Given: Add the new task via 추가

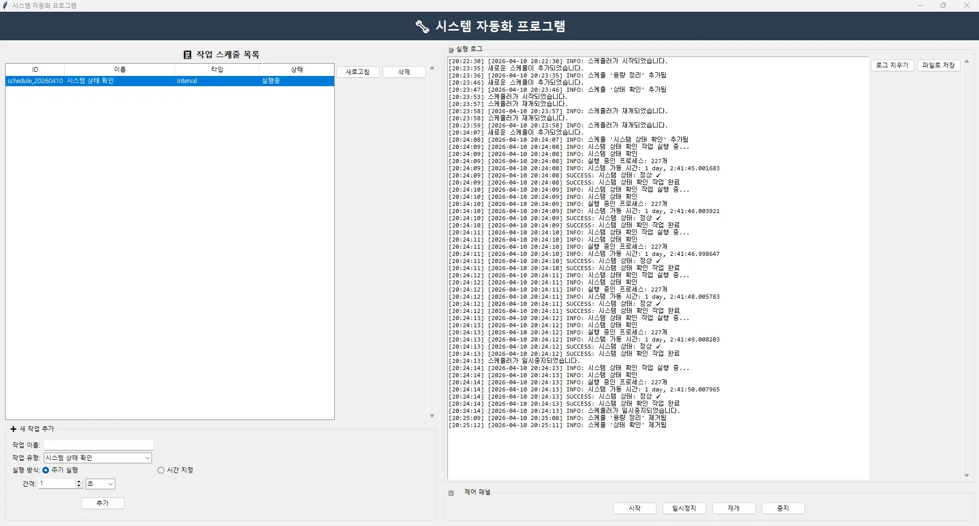Looking at the screenshot, I should point(102,503).
